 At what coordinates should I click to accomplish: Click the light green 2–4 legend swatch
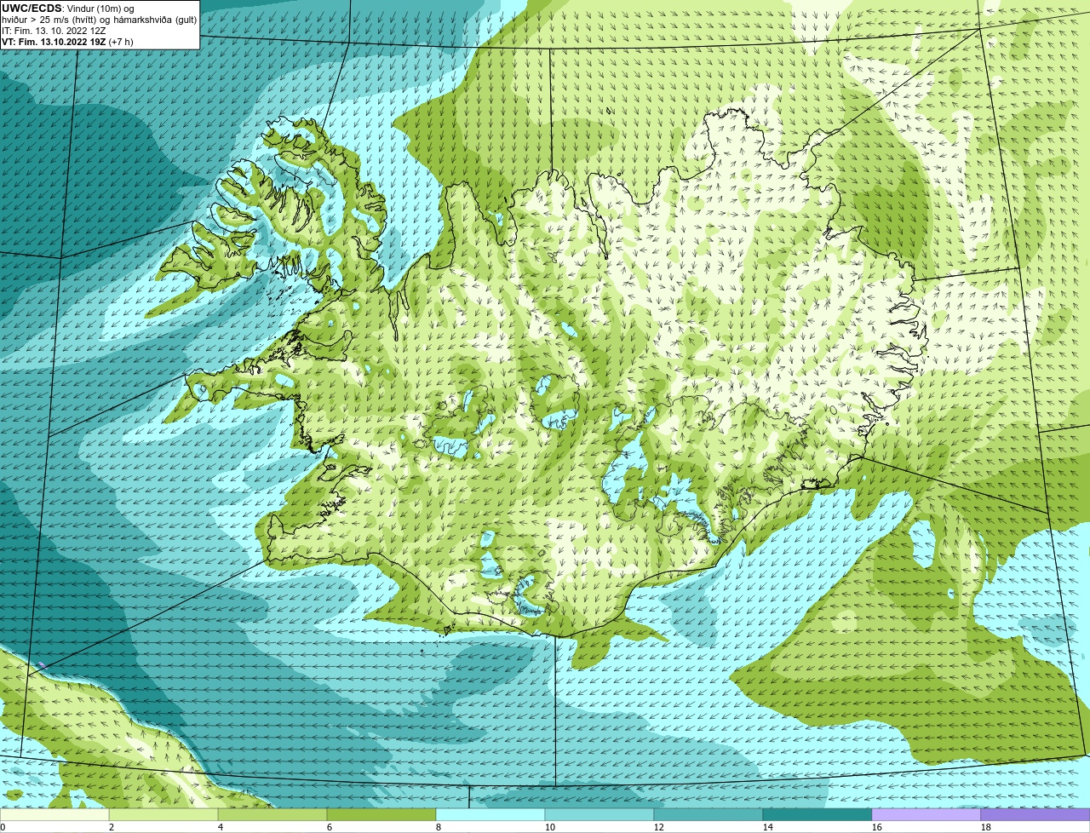click(163, 815)
